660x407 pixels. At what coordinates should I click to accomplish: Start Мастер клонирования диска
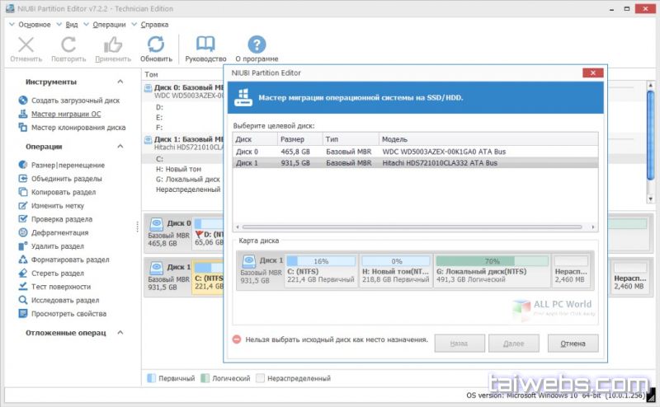[x=78, y=128]
